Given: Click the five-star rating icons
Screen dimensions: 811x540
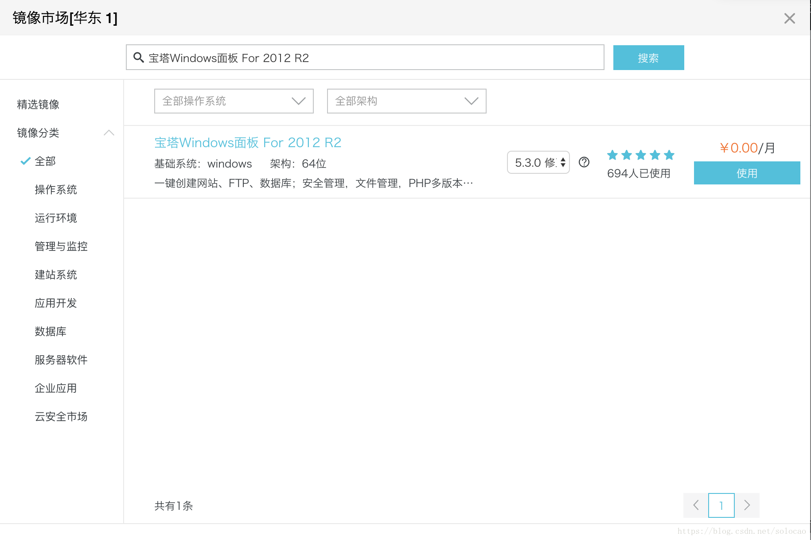Looking at the screenshot, I should click(641, 155).
